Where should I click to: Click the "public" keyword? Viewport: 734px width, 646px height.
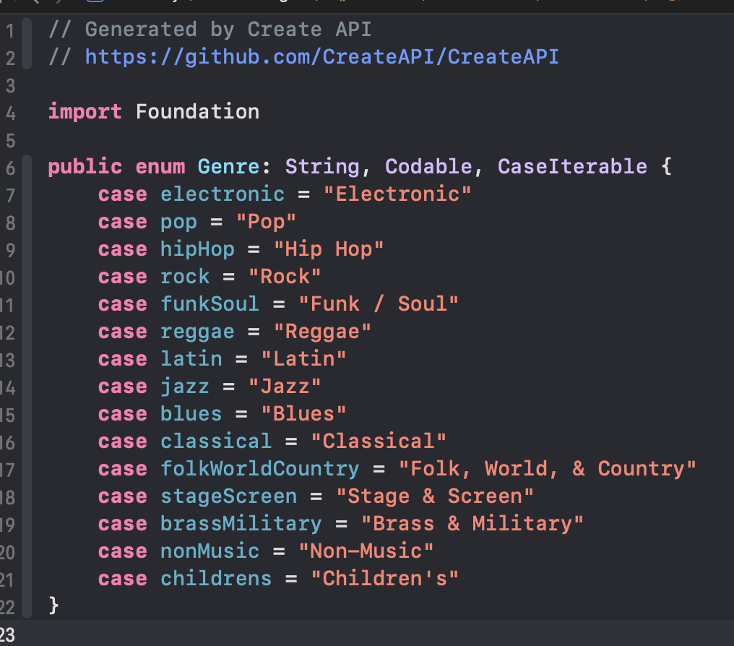pos(85,167)
